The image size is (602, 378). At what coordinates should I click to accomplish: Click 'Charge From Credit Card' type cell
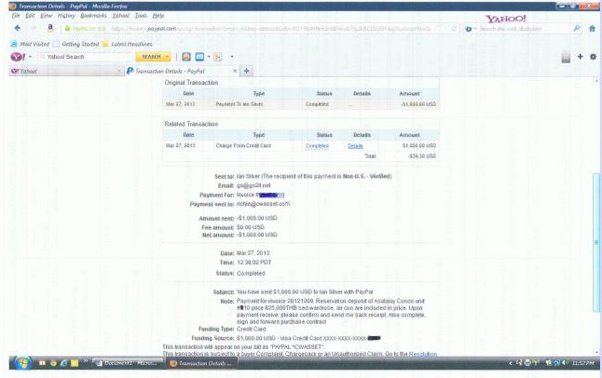[243, 146]
